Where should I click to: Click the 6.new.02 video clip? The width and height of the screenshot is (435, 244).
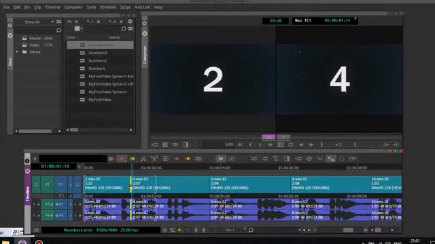(249, 184)
